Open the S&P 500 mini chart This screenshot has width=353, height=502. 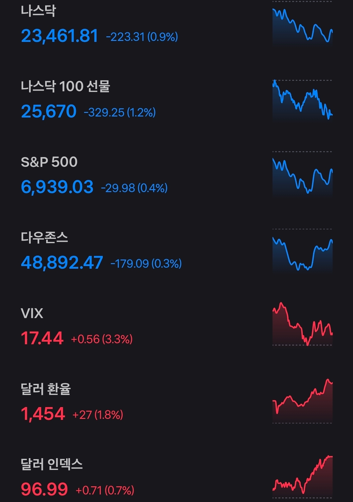302,175
